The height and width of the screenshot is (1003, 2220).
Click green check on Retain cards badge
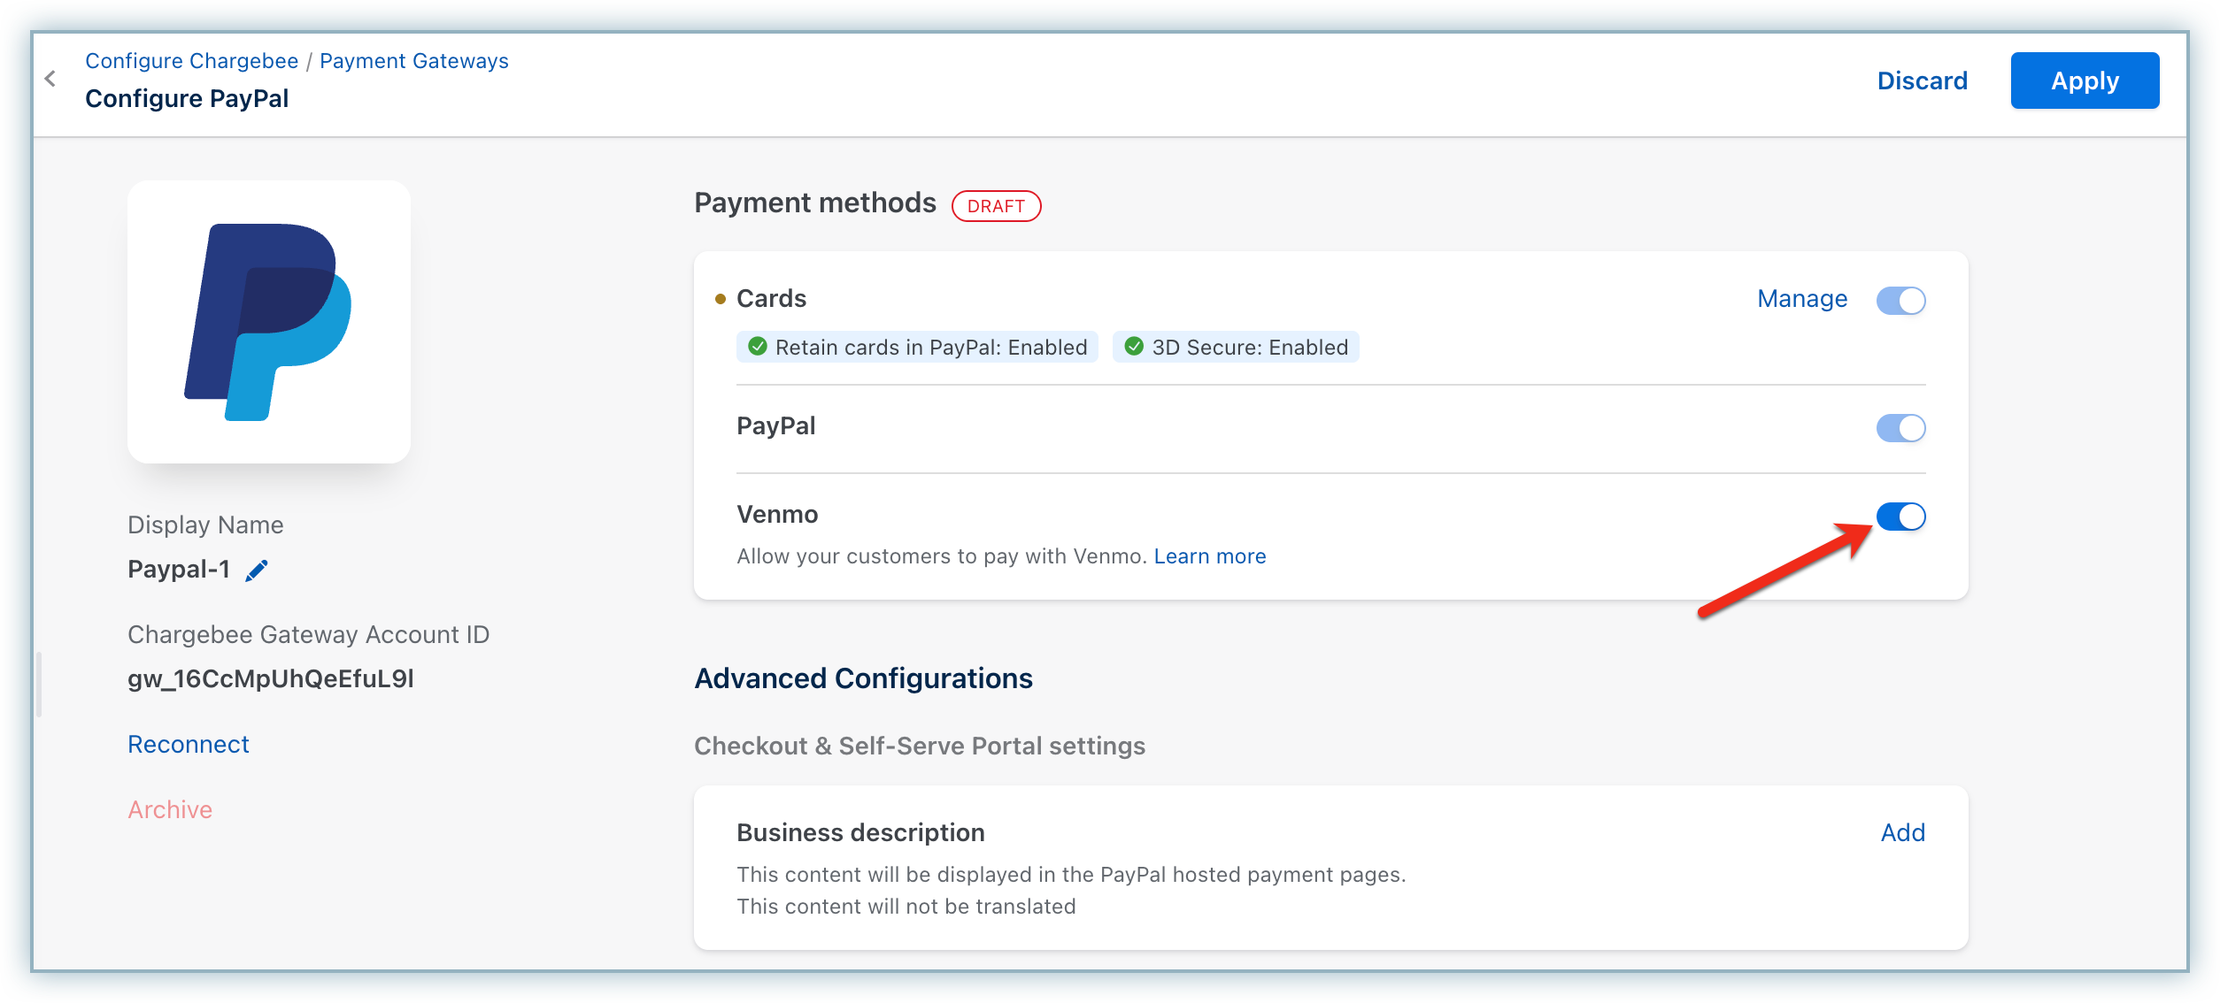(757, 347)
